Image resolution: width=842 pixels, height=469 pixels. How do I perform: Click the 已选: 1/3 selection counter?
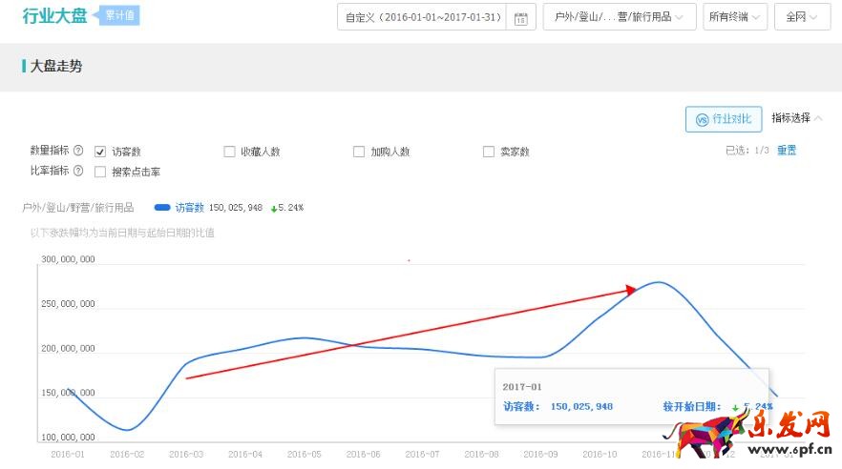click(x=747, y=150)
